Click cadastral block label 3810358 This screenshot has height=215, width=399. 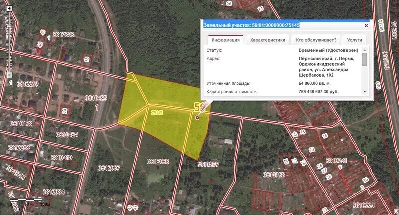point(274,175)
